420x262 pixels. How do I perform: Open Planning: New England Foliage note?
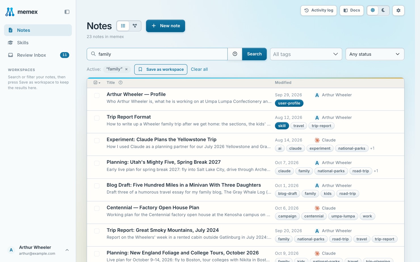click(x=182, y=253)
